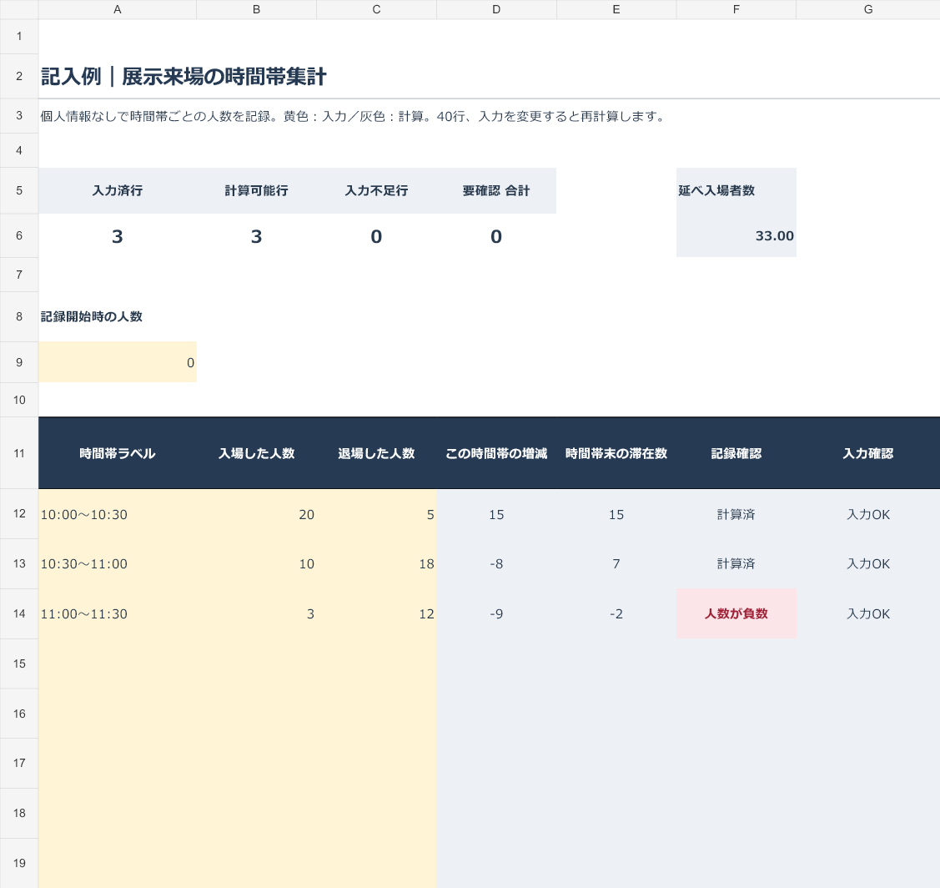Click the 要確認 合計 summary label
This screenshot has height=888, width=940.
tap(496, 191)
